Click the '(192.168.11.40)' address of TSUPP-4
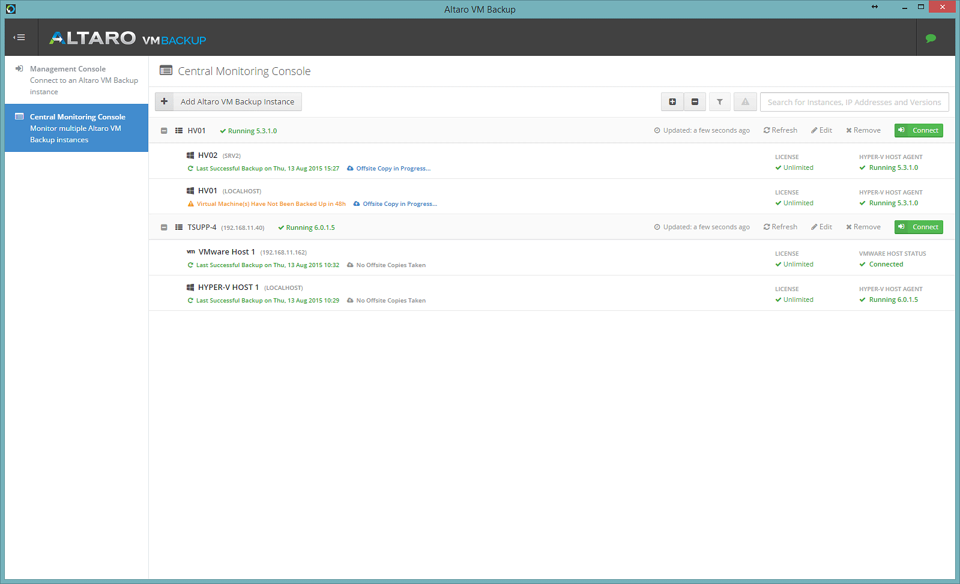 coord(243,228)
